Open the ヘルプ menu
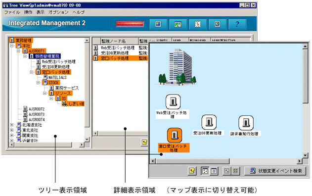 79,12
